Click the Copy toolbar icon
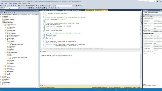Viewport: 162px width, 91px height. pyautogui.click(x=38, y=6)
